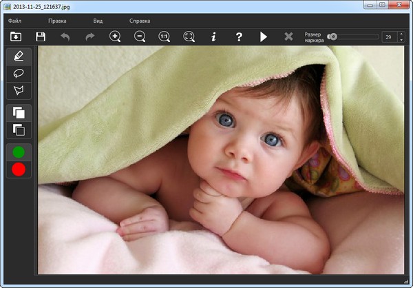Open the Файл menu
This screenshot has height=288, width=413.
(15, 21)
